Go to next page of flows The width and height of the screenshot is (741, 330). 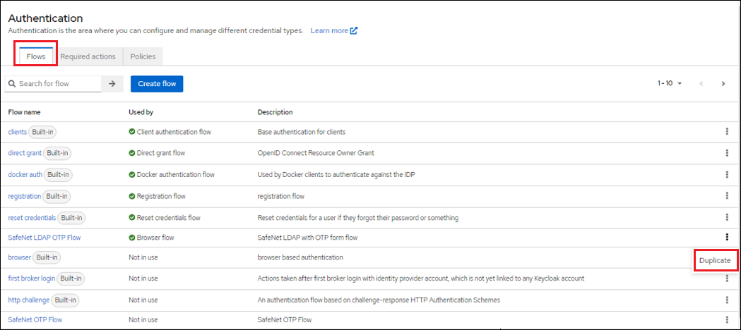723,83
